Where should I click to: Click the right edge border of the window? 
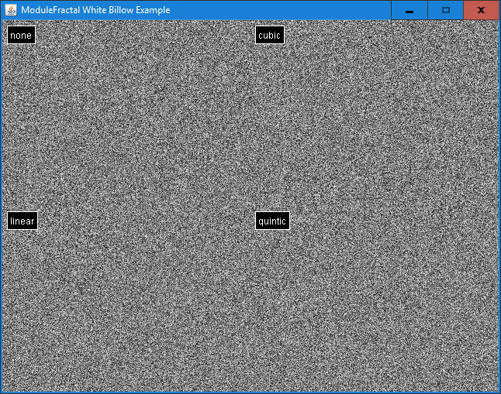click(x=499, y=201)
